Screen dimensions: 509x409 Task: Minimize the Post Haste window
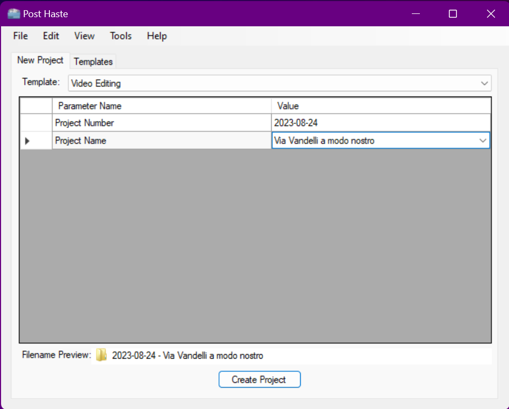click(x=416, y=13)
